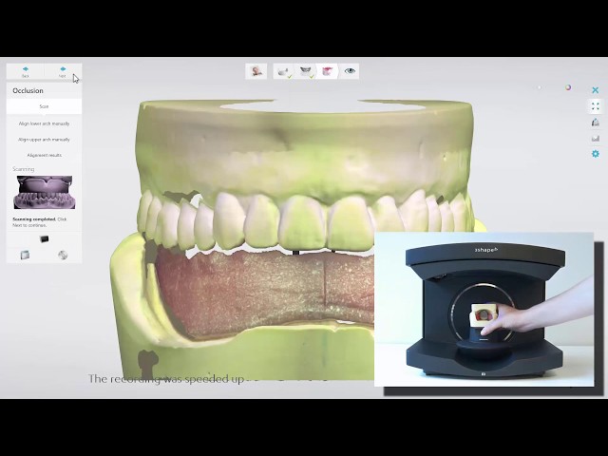The width and height of the screenshot is (608, 456).
Task: Click the black scanner icon in the left panel
Action: (x=45, y=238)
